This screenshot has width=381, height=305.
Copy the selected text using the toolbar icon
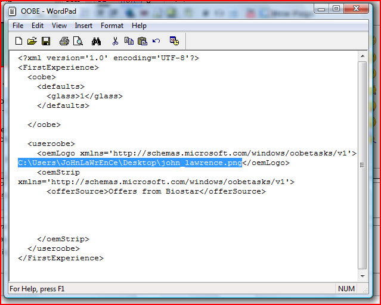pyautogui.click(x=129, y=41)
